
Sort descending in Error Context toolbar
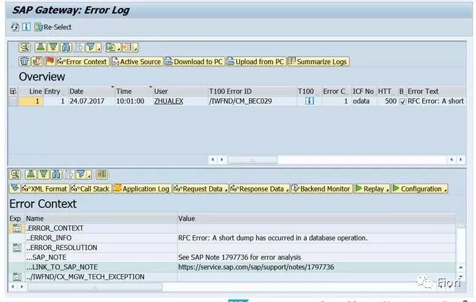43,174
